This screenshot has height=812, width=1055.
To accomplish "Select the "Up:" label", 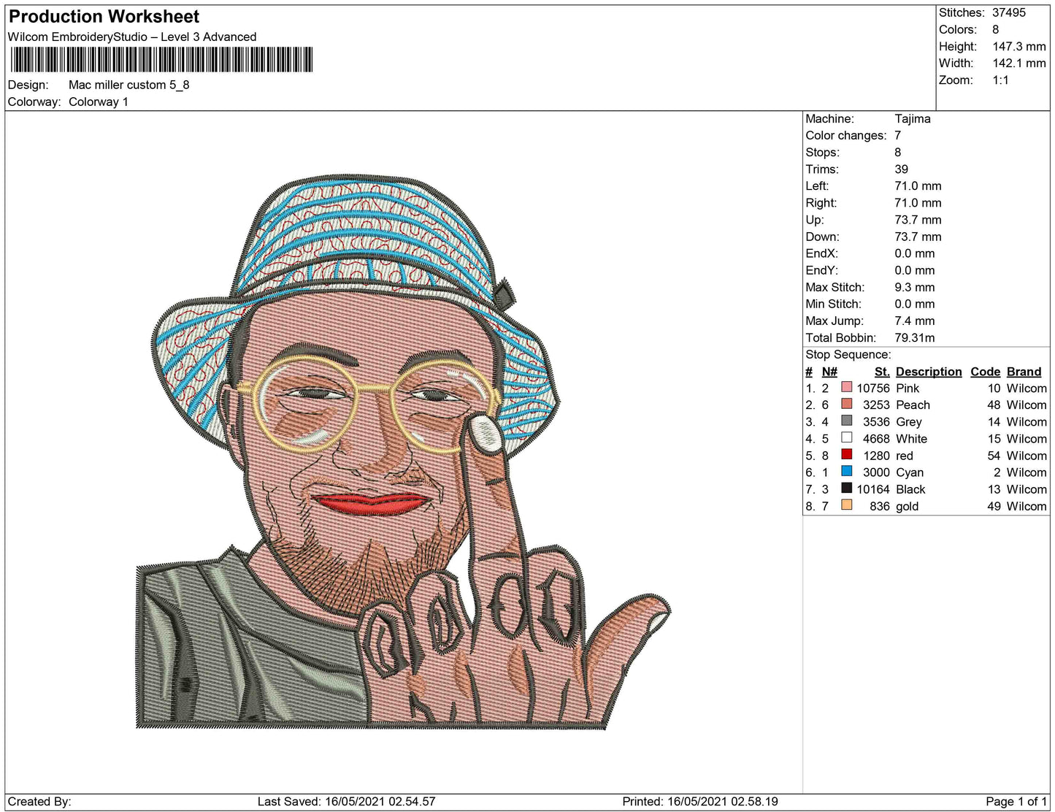I will tap(815, 219).
